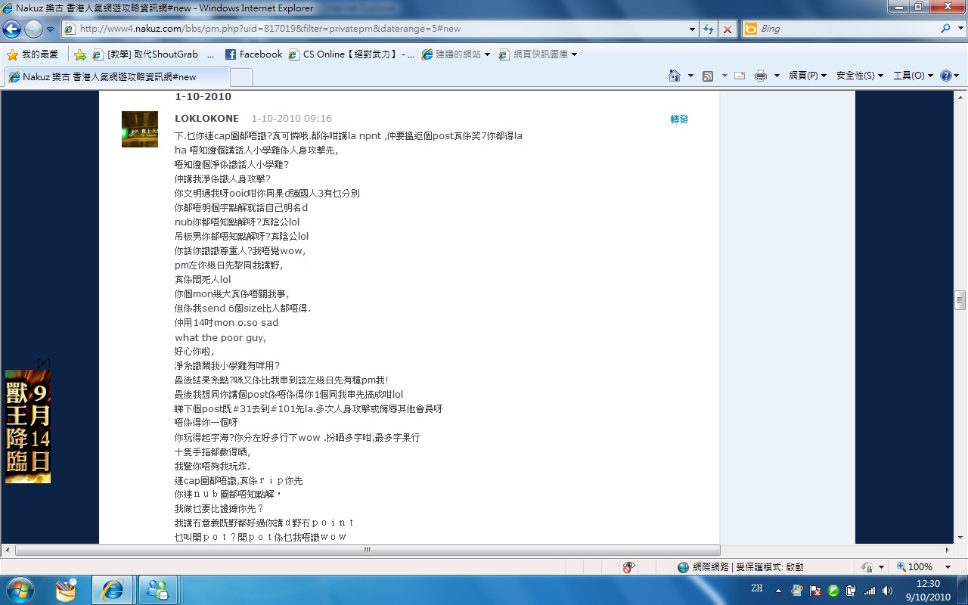Expand the address bar URL dropdown
968x605 pixels.
pyautogui.click(x=692, y=29)
